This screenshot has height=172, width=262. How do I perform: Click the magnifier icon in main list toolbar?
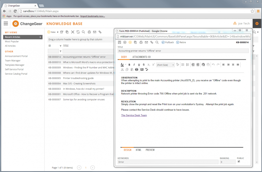pyautogui.click(x=83, y=32)
